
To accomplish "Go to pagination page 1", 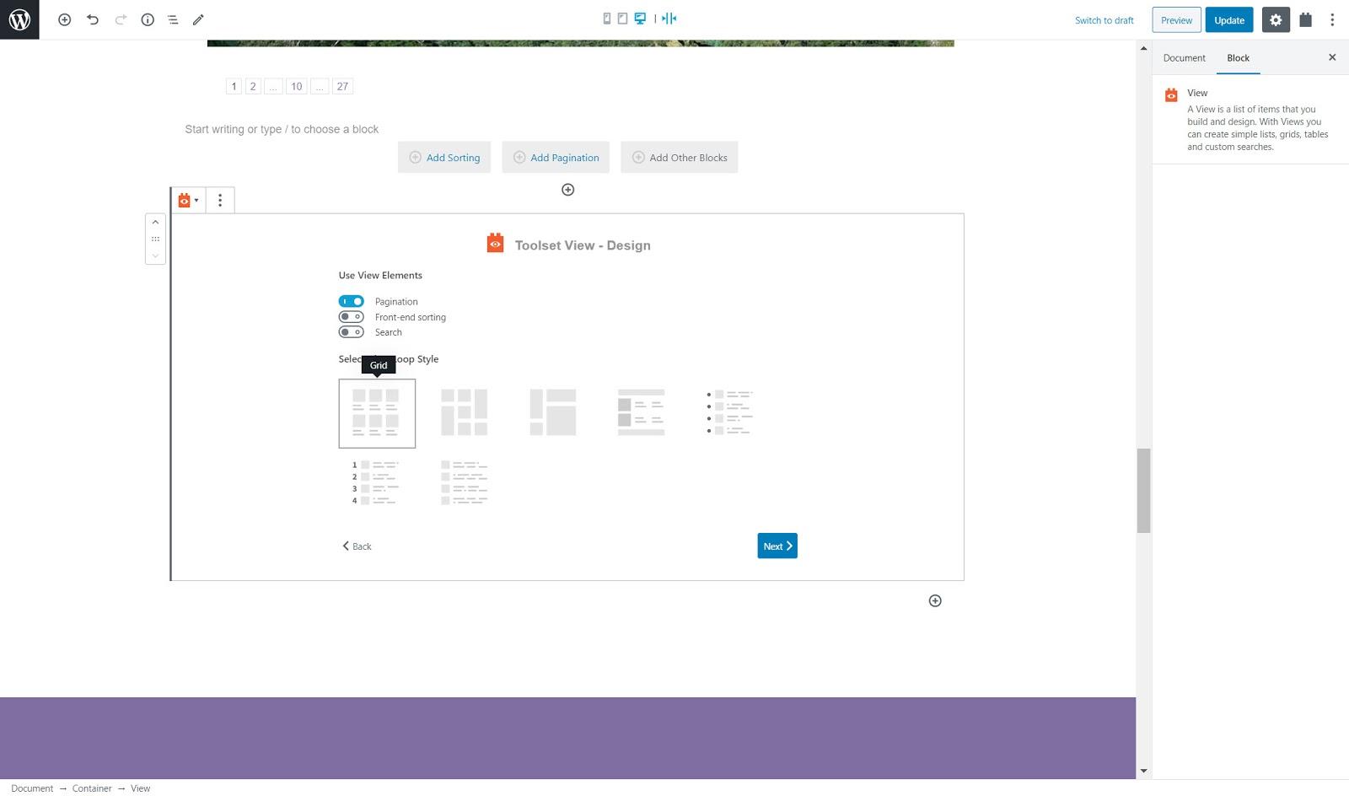I will point(234,86).
